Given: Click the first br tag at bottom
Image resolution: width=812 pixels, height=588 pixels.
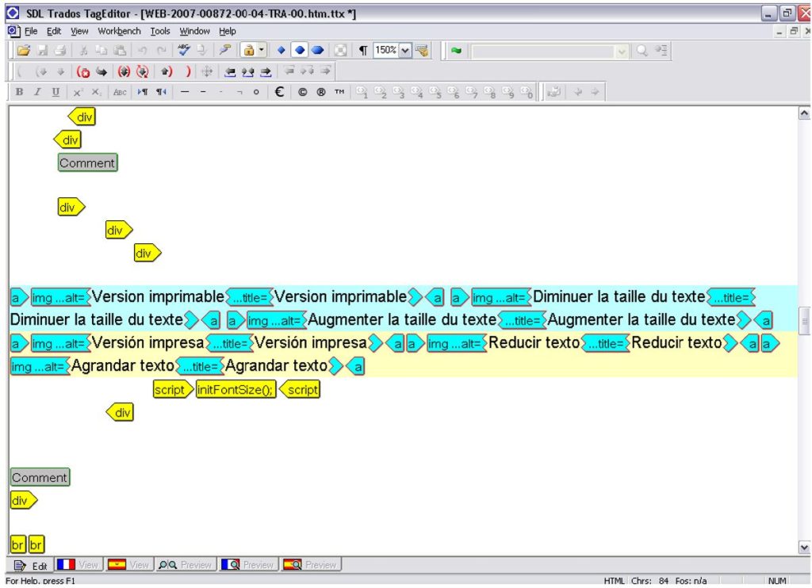Looking at the screenshot, I should coord(18,545).
